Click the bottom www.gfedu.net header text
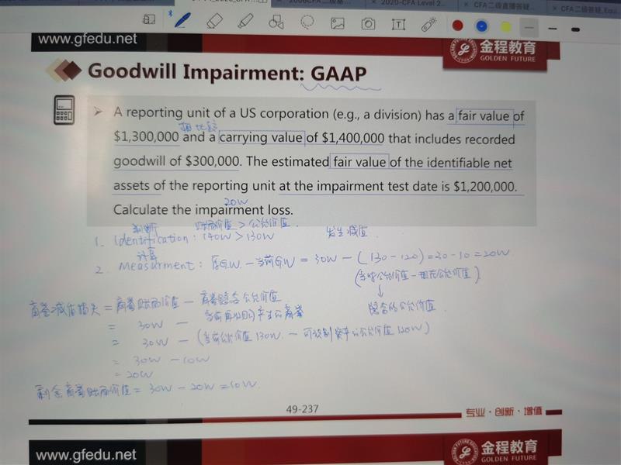Viewport: 621px width, 465px height. (x=86, y=455)
